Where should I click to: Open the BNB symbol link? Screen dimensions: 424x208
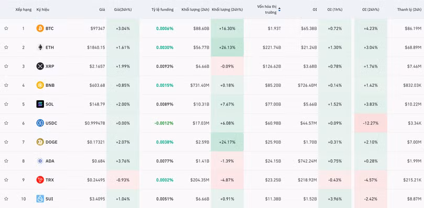tap(50, 85)
